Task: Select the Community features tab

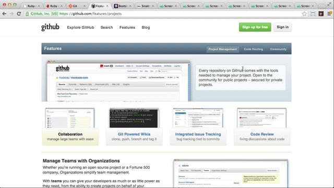Action: click(x=278, y=49)
